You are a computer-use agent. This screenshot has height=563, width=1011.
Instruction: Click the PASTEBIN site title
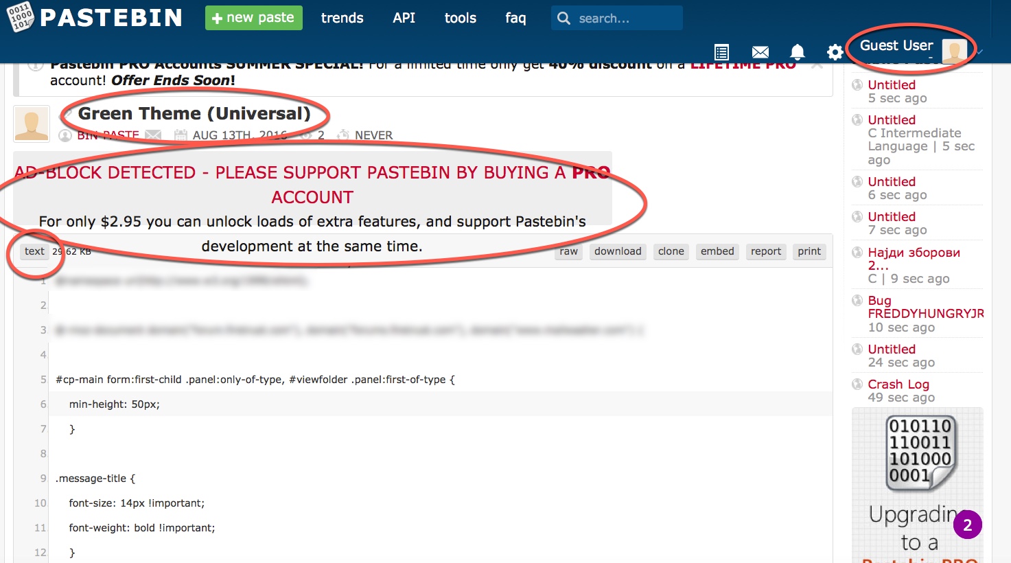[111, 18]
